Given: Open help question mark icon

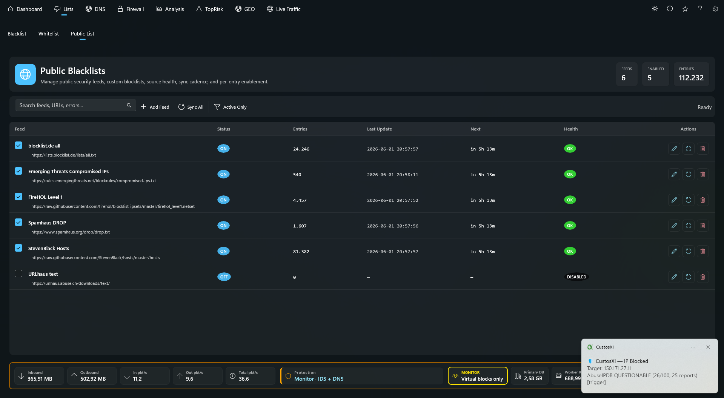Looking at the screenshot, I should pyautogui.click(x=700, y=9).
